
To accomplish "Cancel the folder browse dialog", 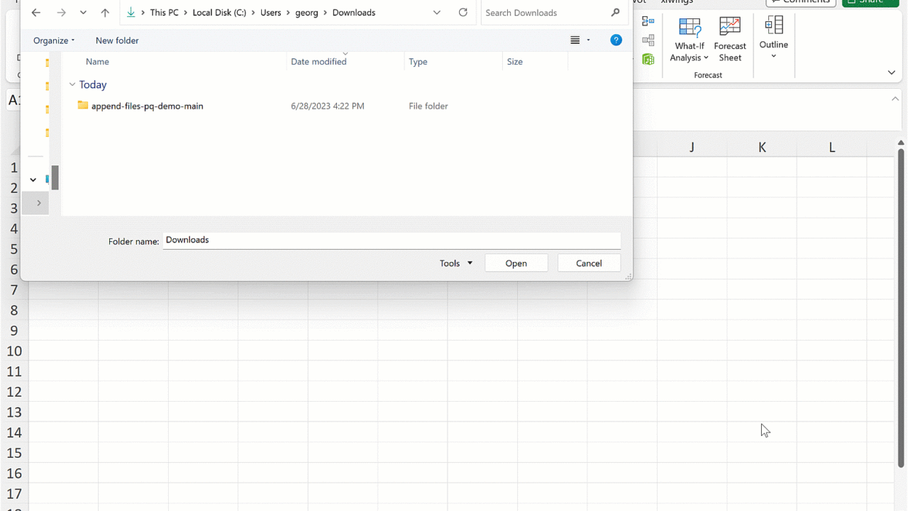I will click(x=589, y=263).
